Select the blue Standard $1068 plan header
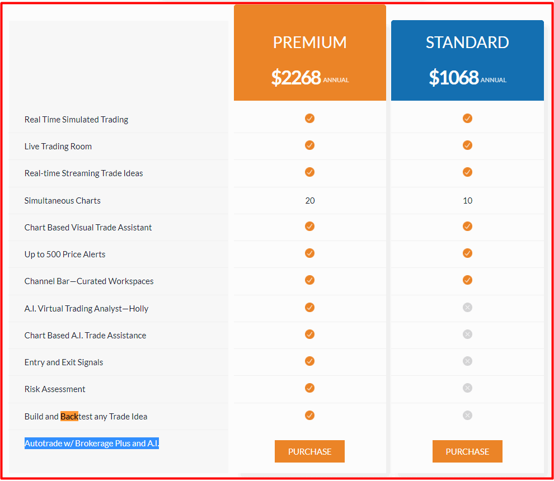Image resolution: width=554 pixels, height=481 pixels. 467,60
